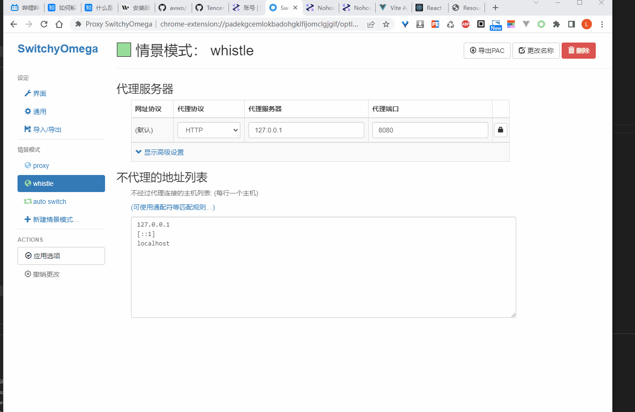Select the whistle profile
635x412 pixels.
point(61,184)
